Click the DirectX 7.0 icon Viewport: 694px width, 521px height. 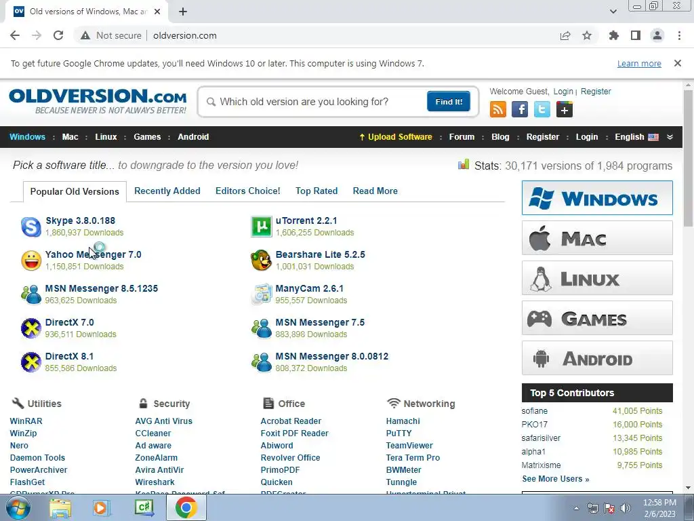pyautogui.click(x=31, y=328)
